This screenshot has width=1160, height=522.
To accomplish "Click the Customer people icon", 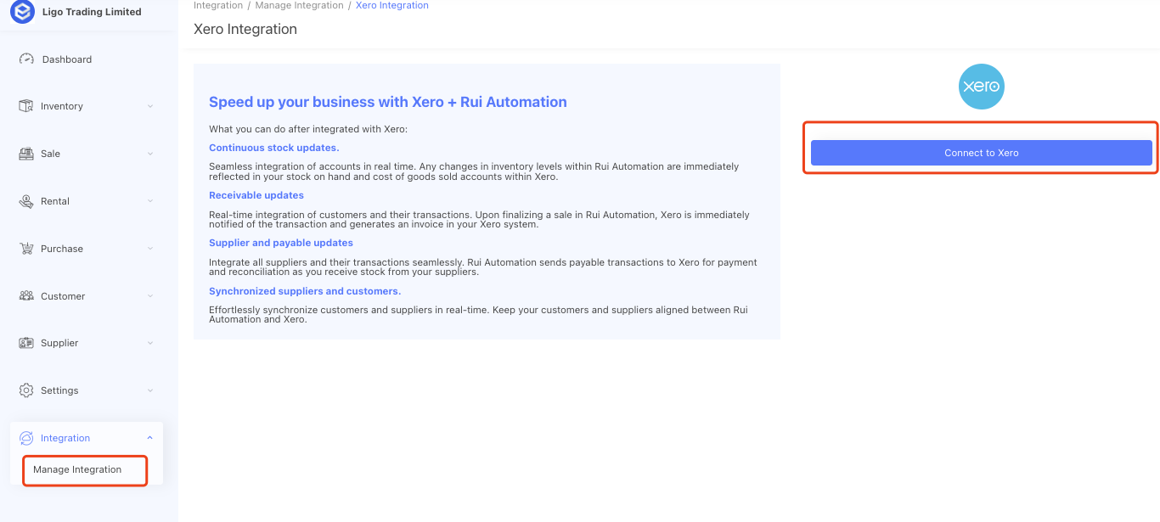I will coord(25,296).
